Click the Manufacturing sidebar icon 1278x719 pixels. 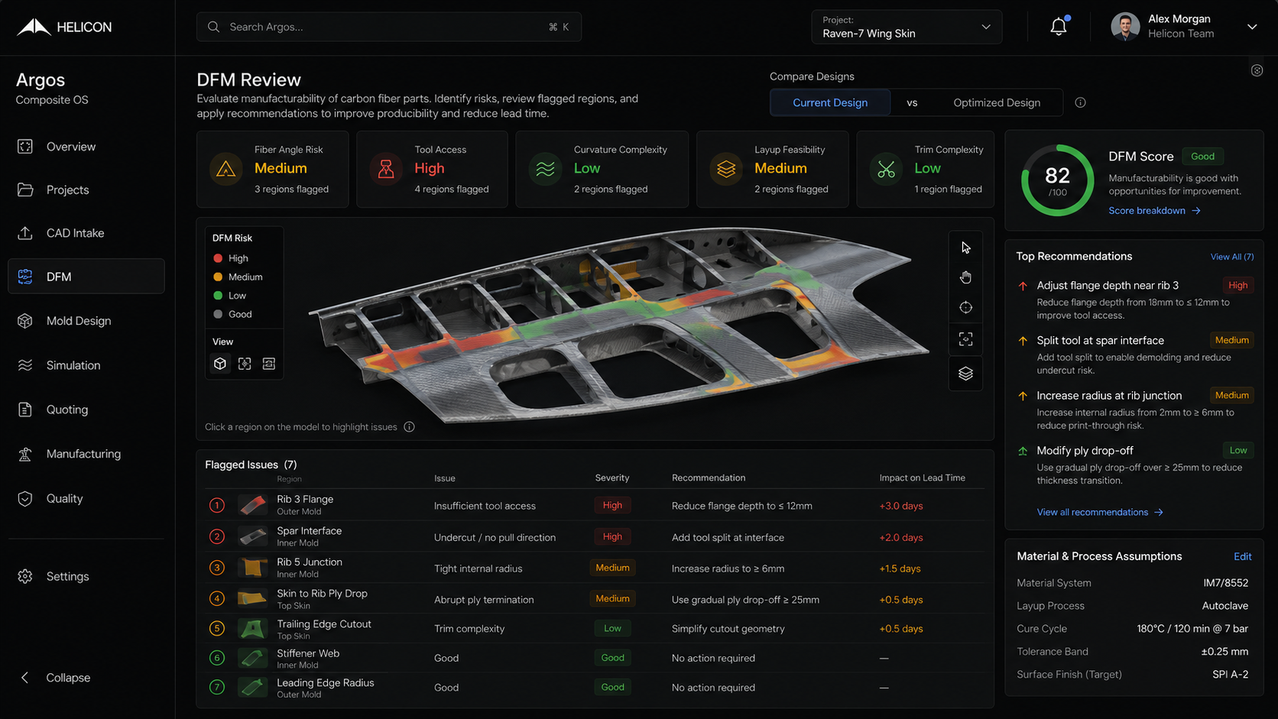[25, 454]
